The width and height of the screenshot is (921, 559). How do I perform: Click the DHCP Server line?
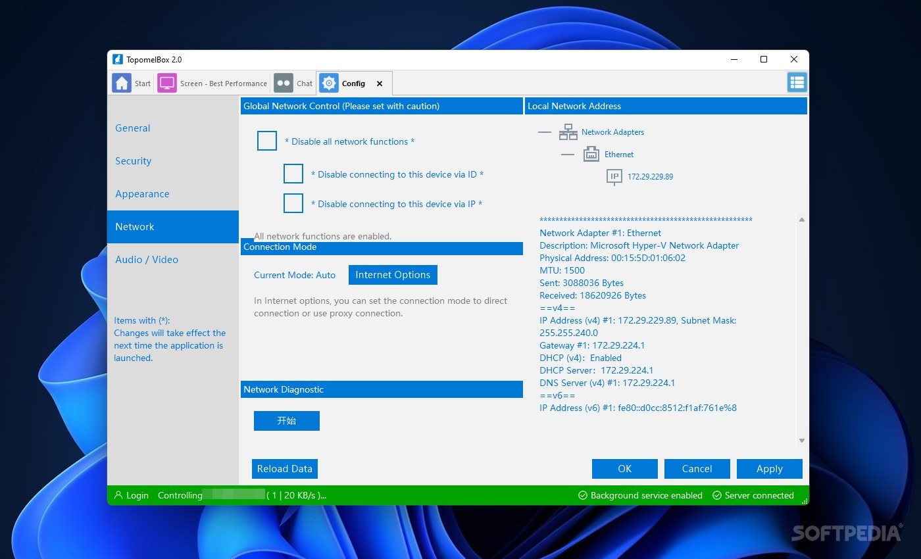[x=597, y=370]
